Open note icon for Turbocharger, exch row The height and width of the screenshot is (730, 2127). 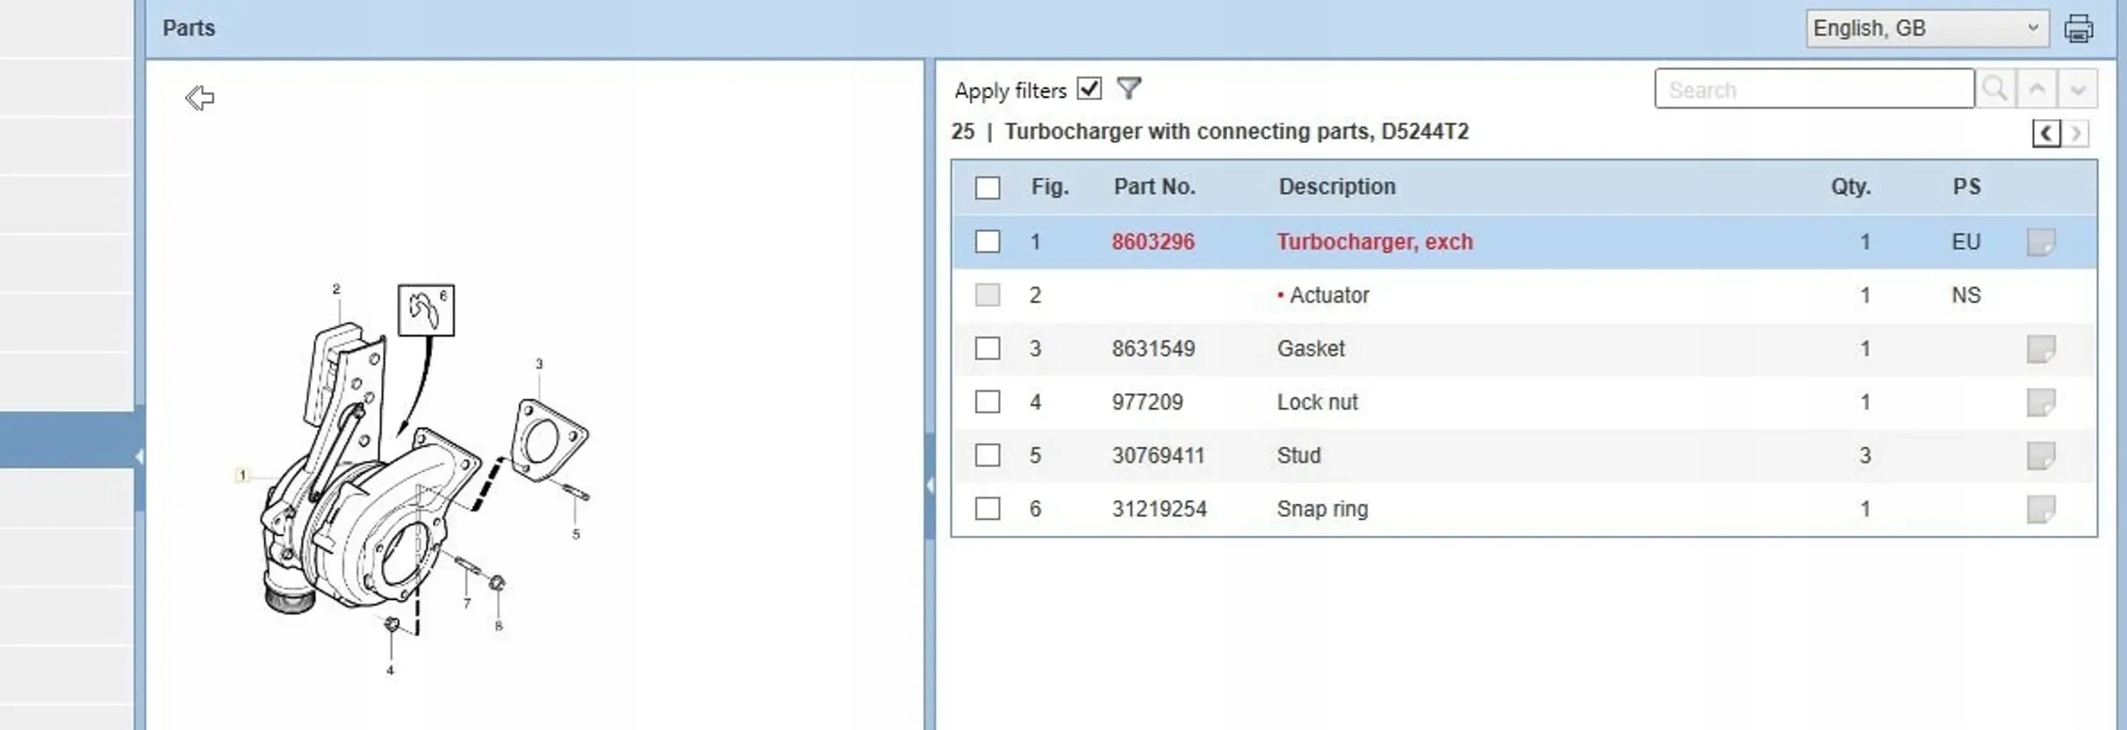point(2040,242)
